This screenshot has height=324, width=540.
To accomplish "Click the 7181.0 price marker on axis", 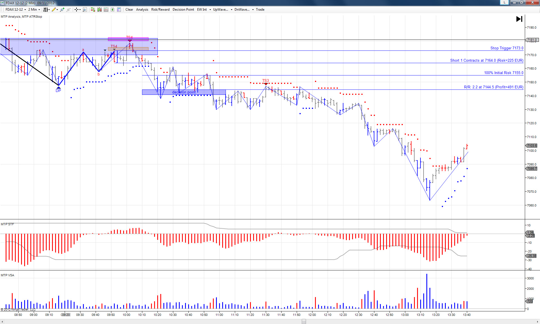I will pyautogui.click(x=532, y=40).
